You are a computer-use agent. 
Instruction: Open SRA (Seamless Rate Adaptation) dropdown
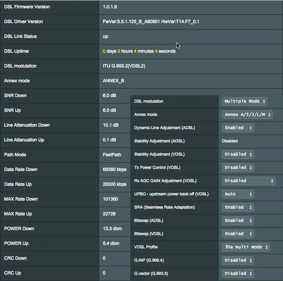coord(238,207)
